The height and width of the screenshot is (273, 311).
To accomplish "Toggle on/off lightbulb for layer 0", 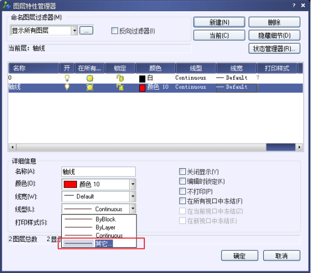I will click(67, 78).
